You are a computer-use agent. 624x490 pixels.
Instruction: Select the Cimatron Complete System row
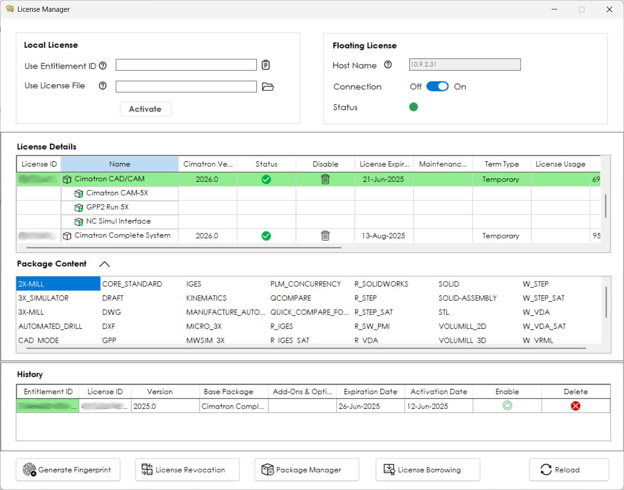[122, 236]
